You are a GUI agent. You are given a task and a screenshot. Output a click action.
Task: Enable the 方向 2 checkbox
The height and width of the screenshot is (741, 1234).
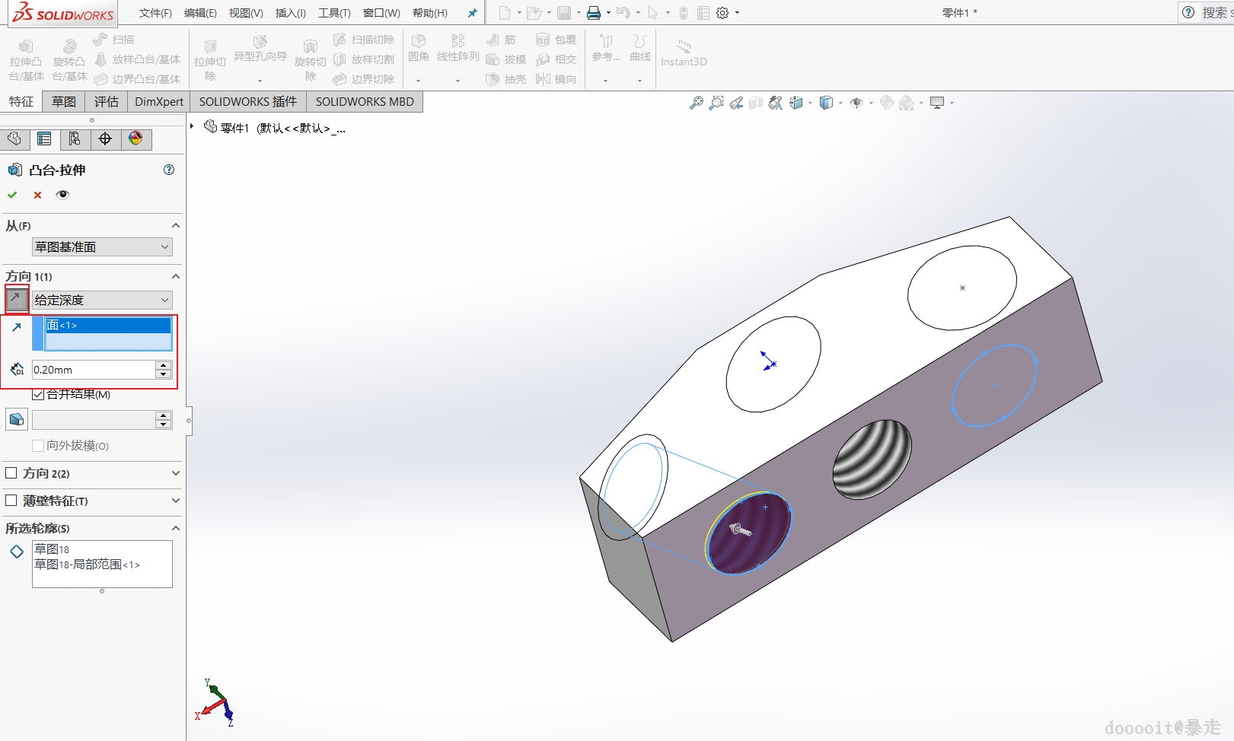coord(11,473)
